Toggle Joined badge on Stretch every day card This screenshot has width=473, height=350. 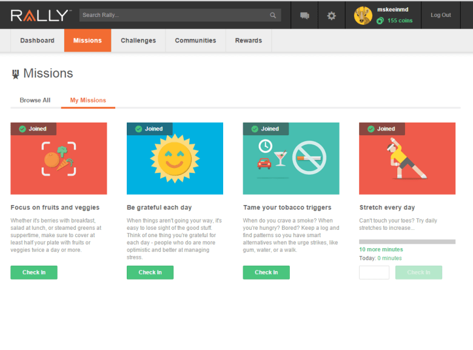coord(382,129)
